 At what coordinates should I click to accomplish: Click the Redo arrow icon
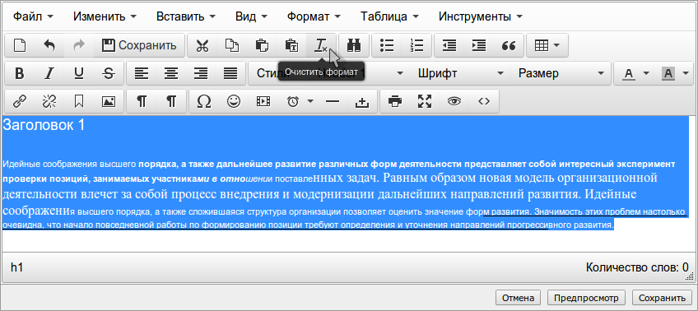79,45
